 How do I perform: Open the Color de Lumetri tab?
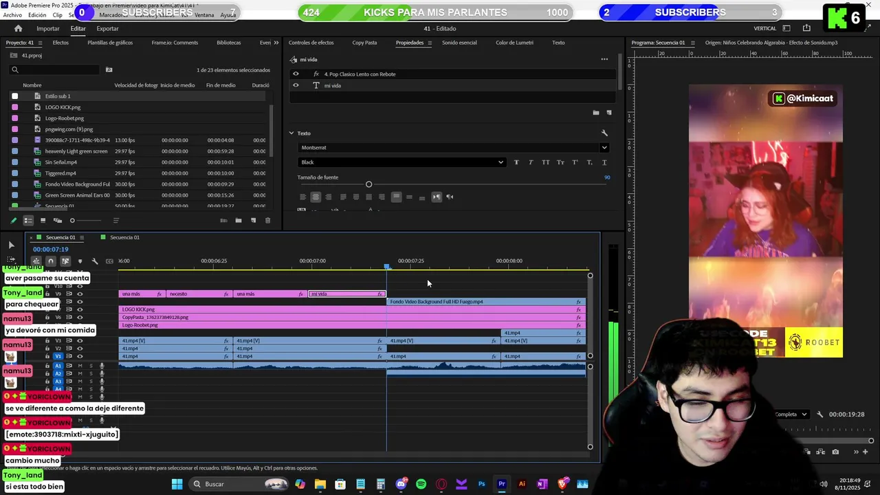[x=514, y=43]
